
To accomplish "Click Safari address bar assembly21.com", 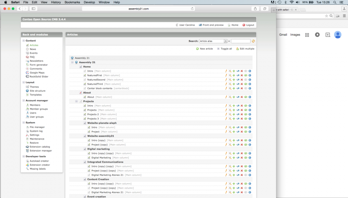I will coord(138,9).
